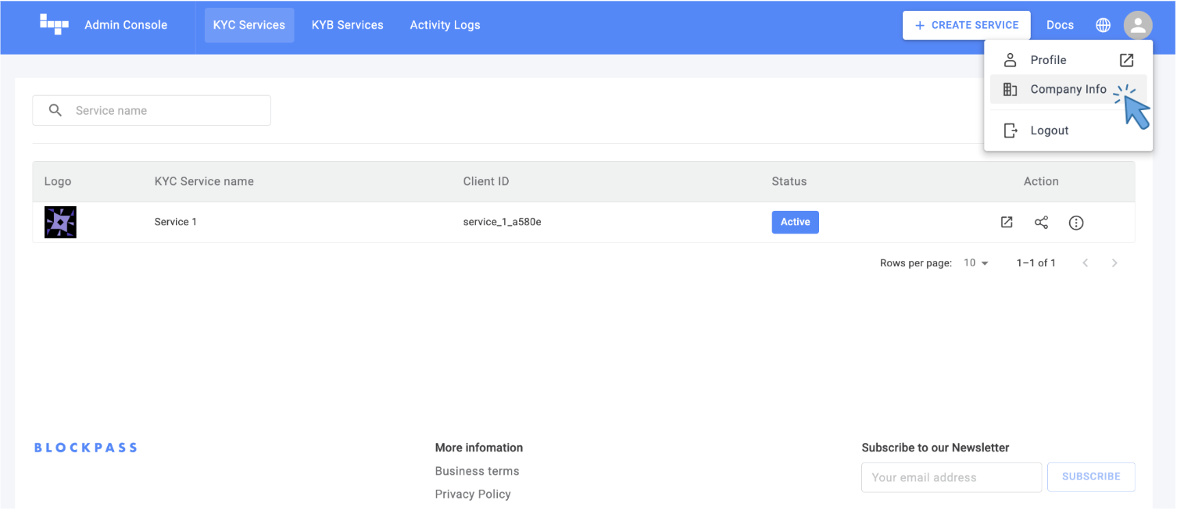Viewport: 1177px width, 514px height.
Task: Click the share icon for Service 1
Action: coord(1041,223)
